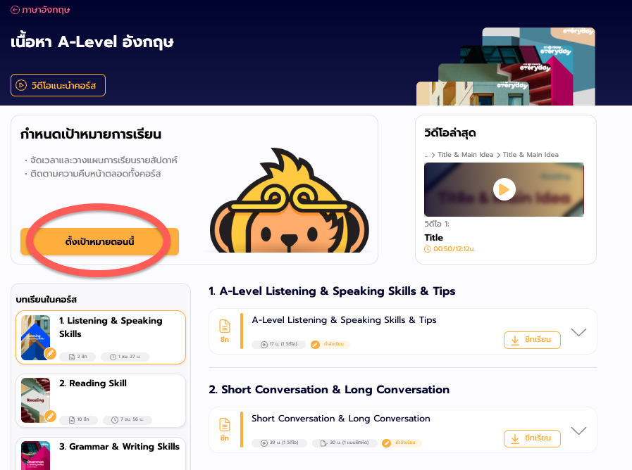Viewport: 632px width, 470px height.
Task: Click the sheet document icon for A-Level Listening
Action: click(x=225, y=331)
